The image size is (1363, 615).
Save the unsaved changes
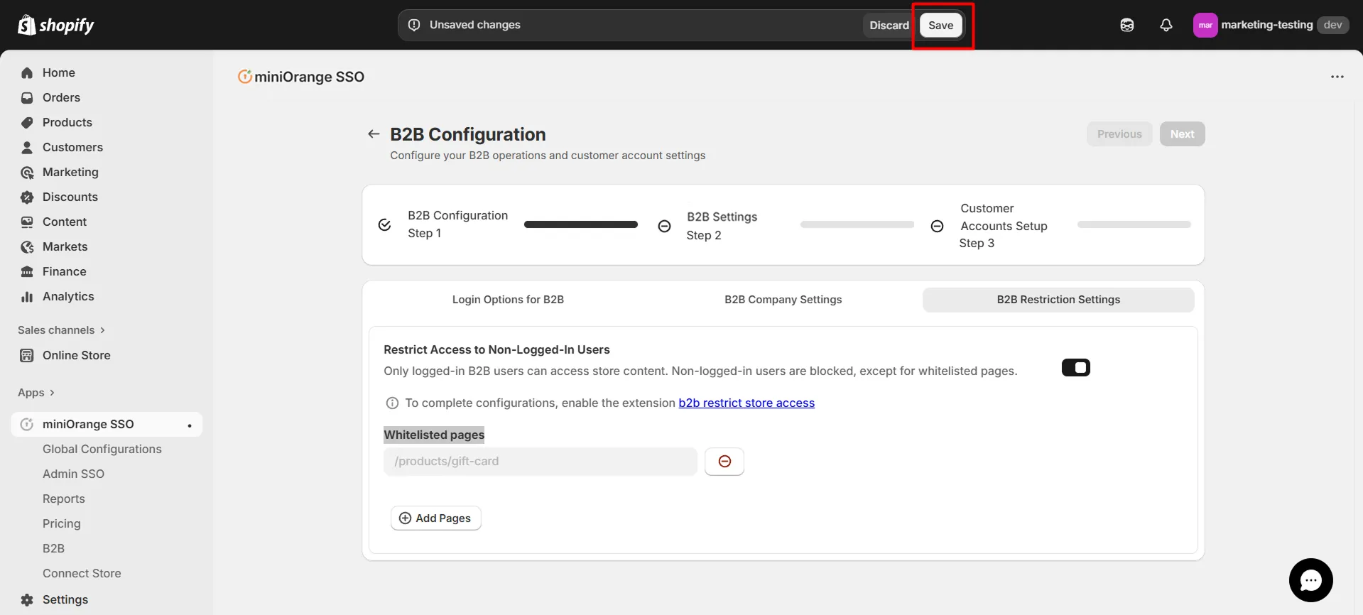[941, 25]
